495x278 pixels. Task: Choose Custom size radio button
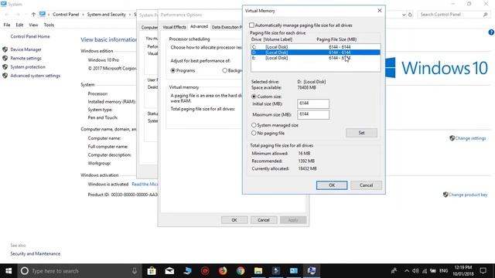pyautogui.click(x=254, y=97)
